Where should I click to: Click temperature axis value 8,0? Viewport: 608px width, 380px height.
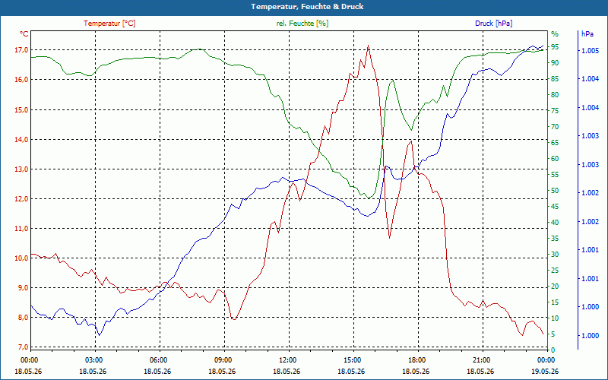[x=22, y=317]
